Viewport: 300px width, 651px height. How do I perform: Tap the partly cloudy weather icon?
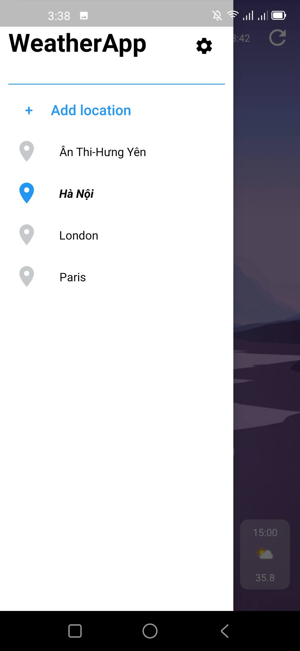pyautogui.click(x=265, y=554)
